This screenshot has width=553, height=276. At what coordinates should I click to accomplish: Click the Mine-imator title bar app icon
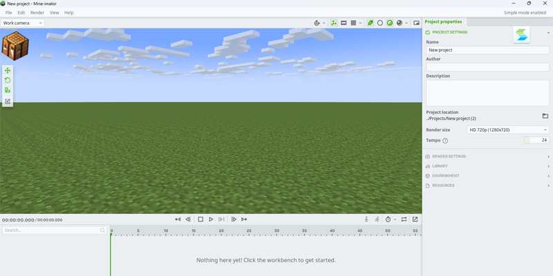[3, 3]
